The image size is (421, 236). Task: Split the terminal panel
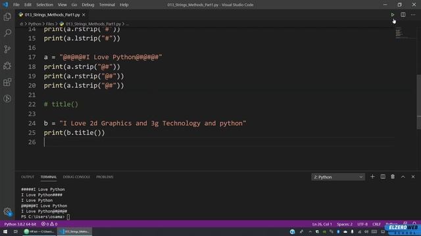[383, 176]
